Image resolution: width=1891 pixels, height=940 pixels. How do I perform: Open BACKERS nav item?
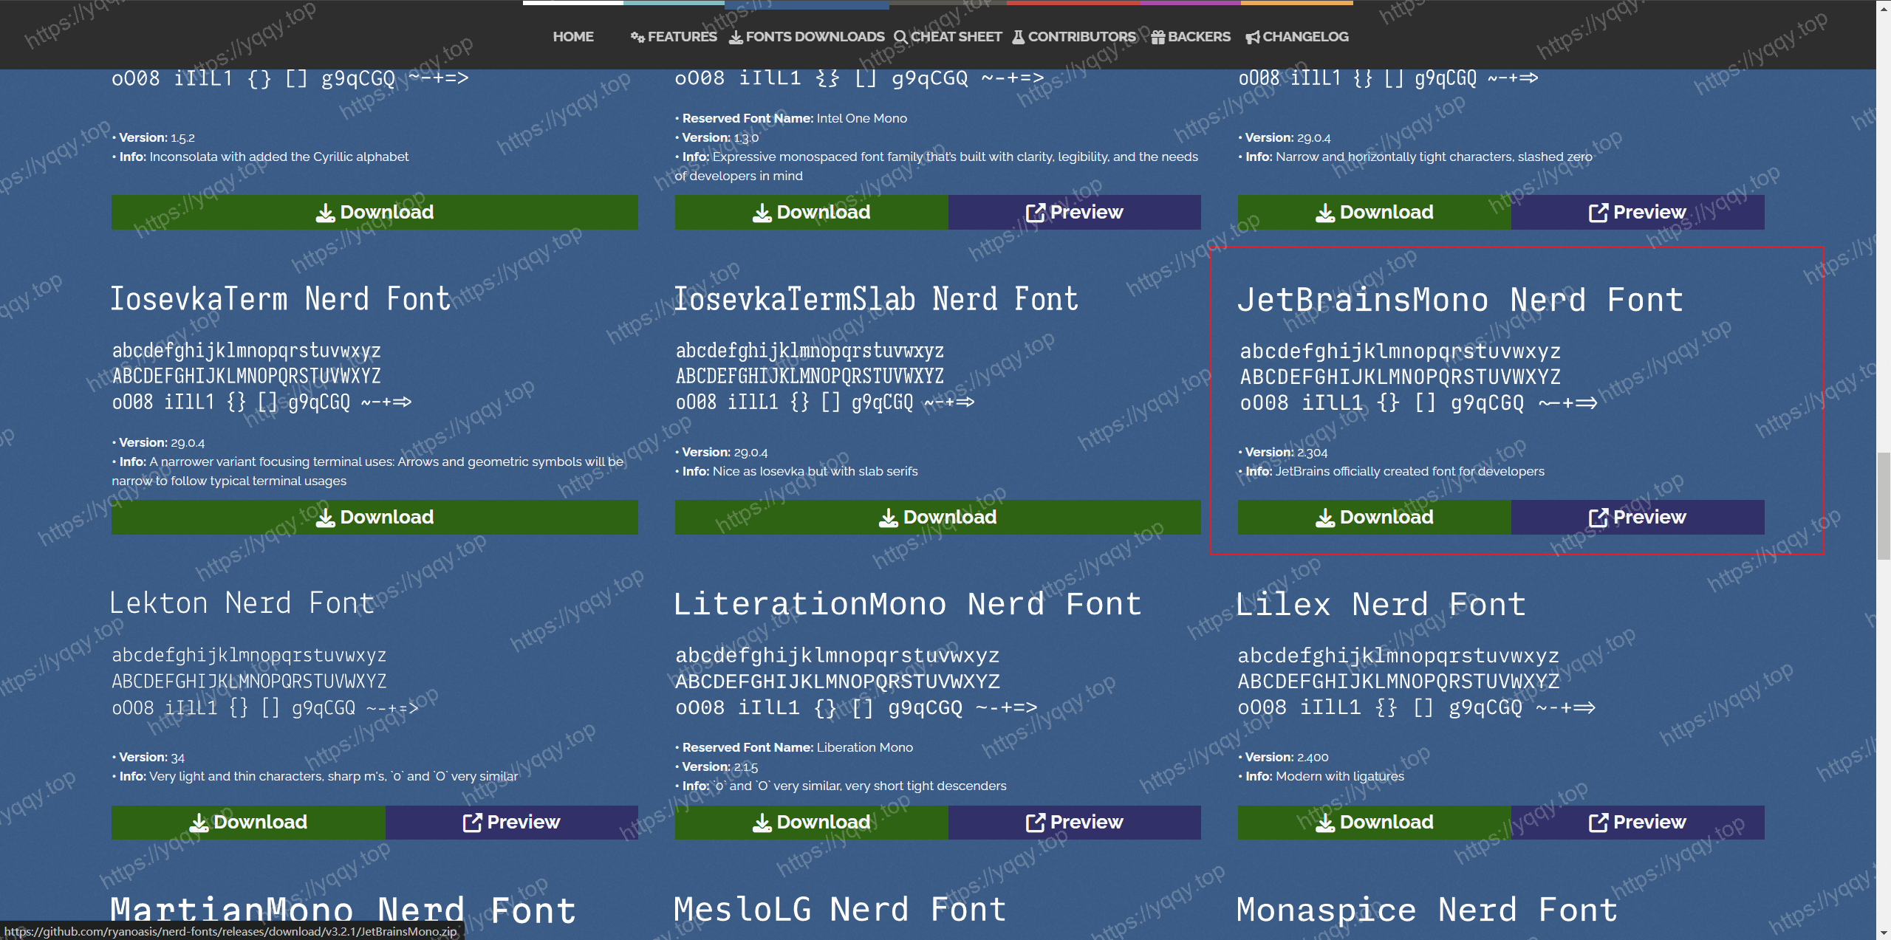[1191, 36]
